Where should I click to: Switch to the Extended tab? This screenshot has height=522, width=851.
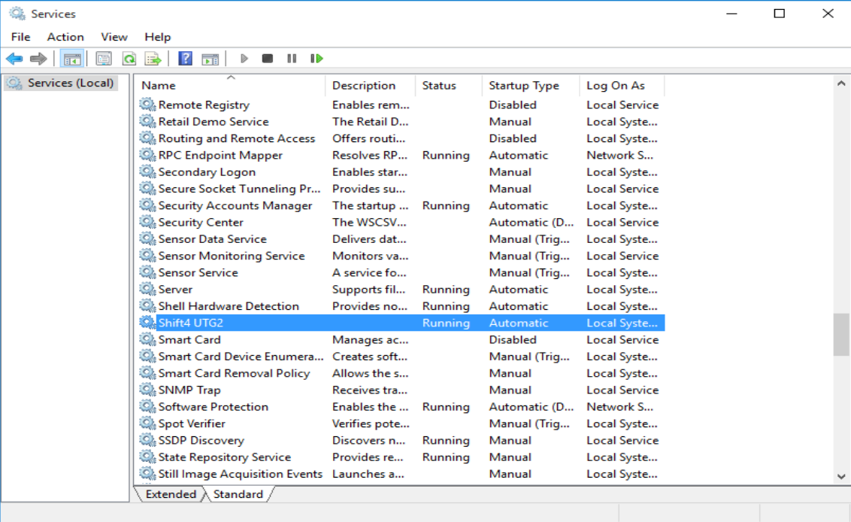(x=171, y=494)
